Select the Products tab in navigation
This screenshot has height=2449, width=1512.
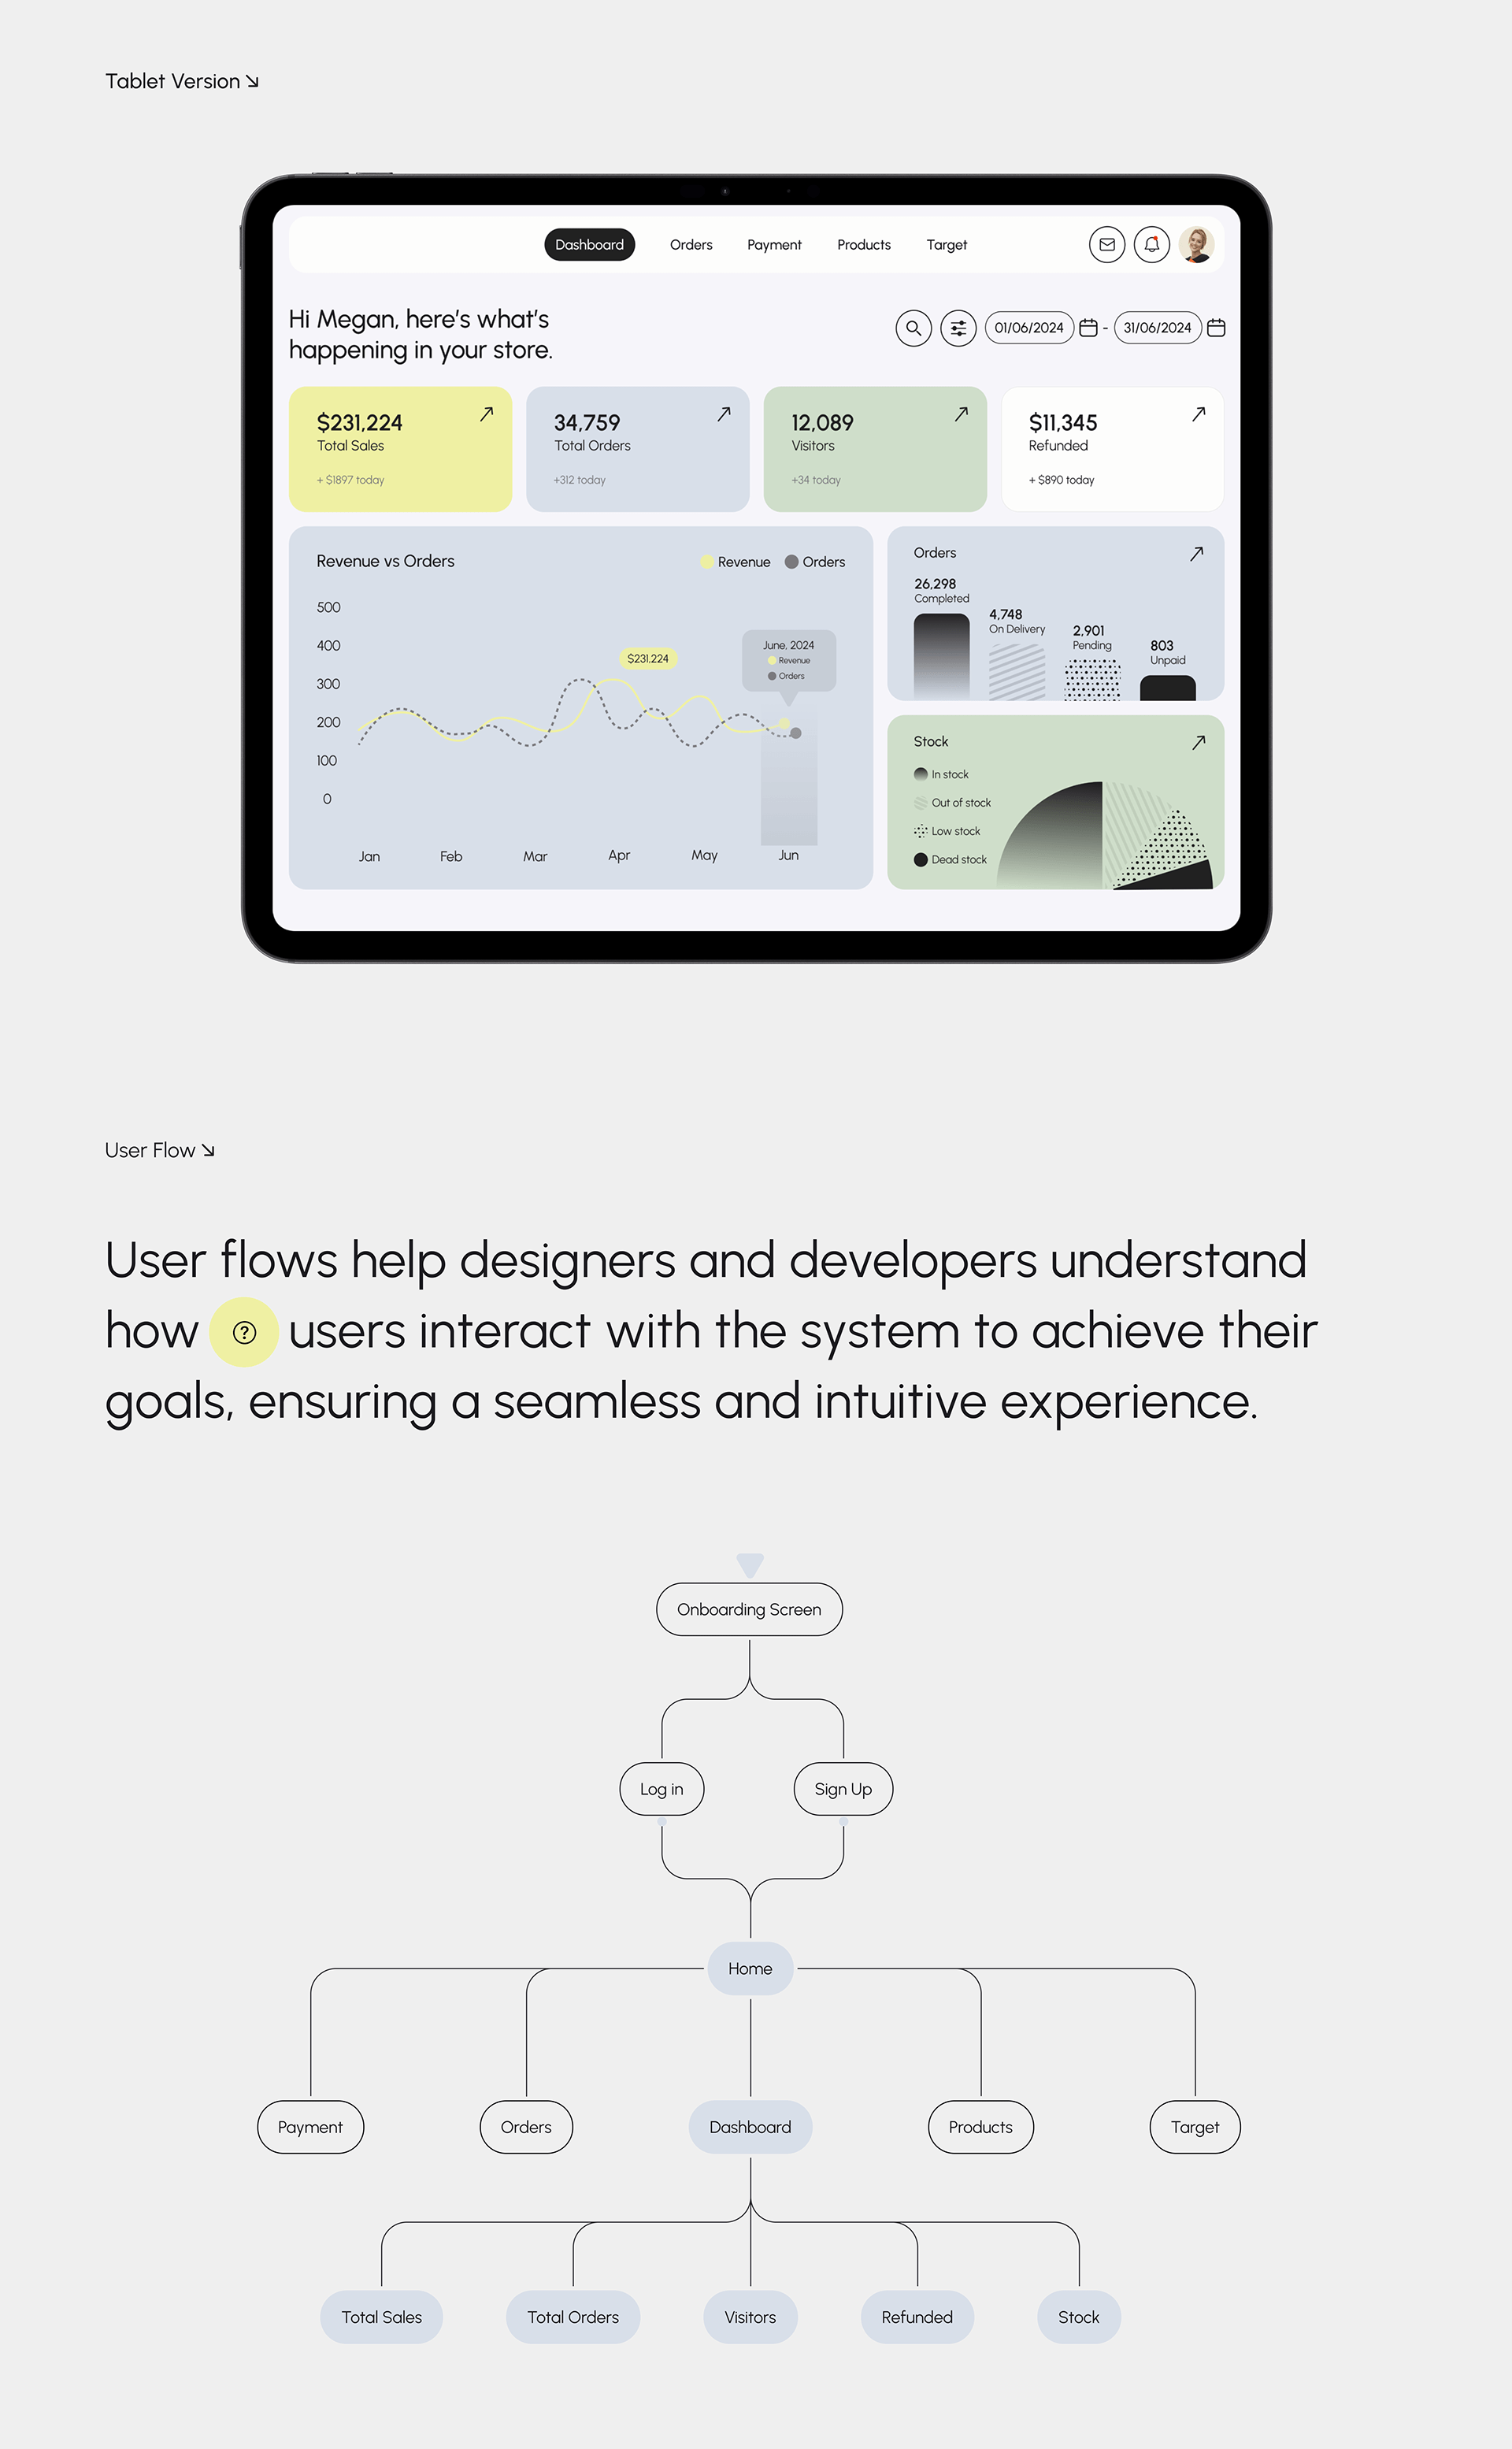pos(862,243)
